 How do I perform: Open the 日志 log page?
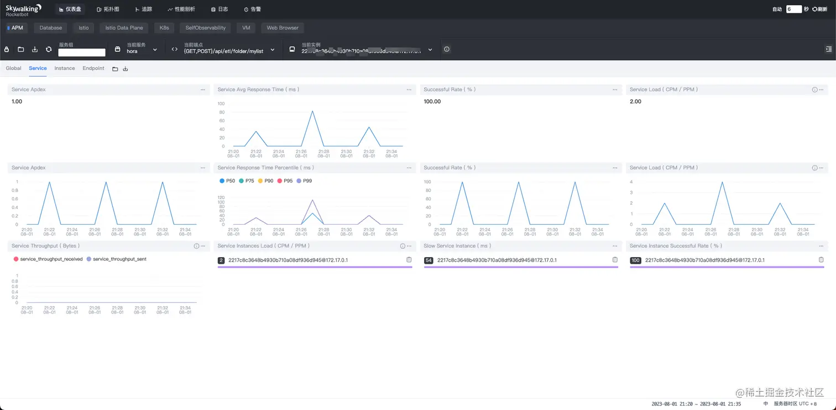[x=220, y=9]
